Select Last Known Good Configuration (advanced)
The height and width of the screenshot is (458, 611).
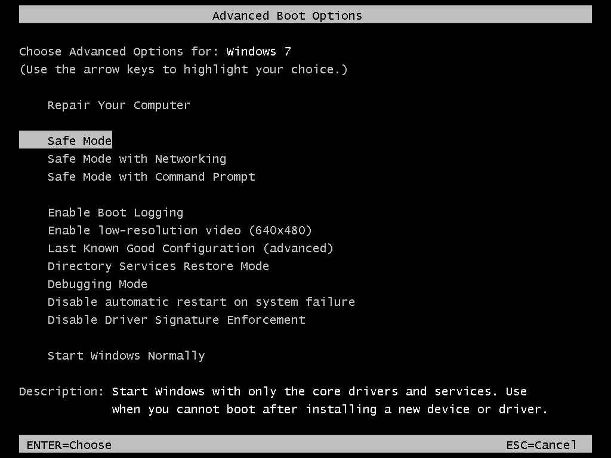(x=190, y=249)
